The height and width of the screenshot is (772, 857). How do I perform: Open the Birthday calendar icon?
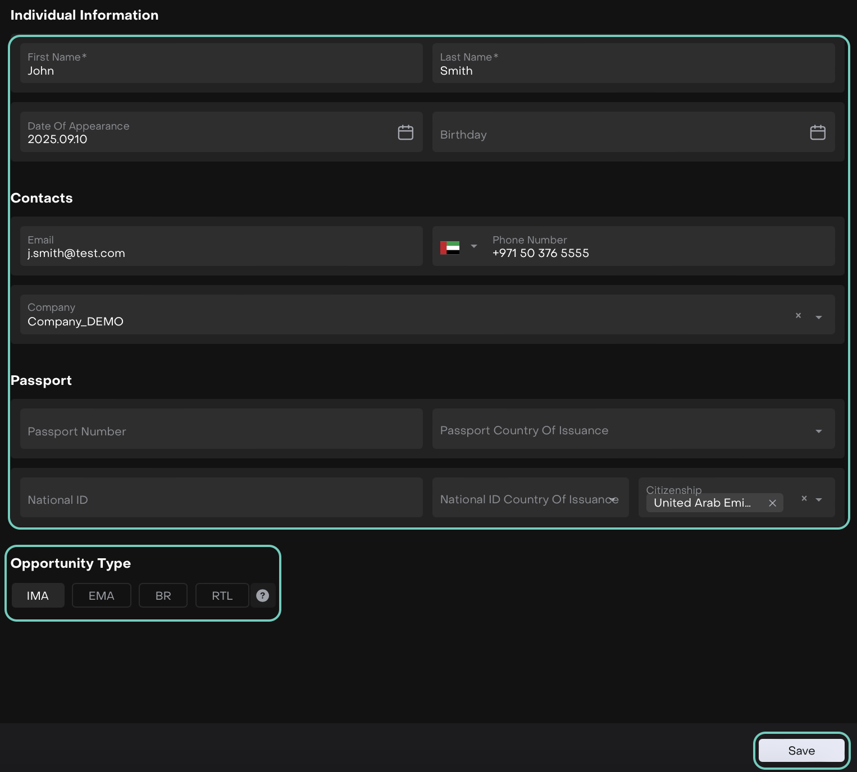tap(817, 132)
